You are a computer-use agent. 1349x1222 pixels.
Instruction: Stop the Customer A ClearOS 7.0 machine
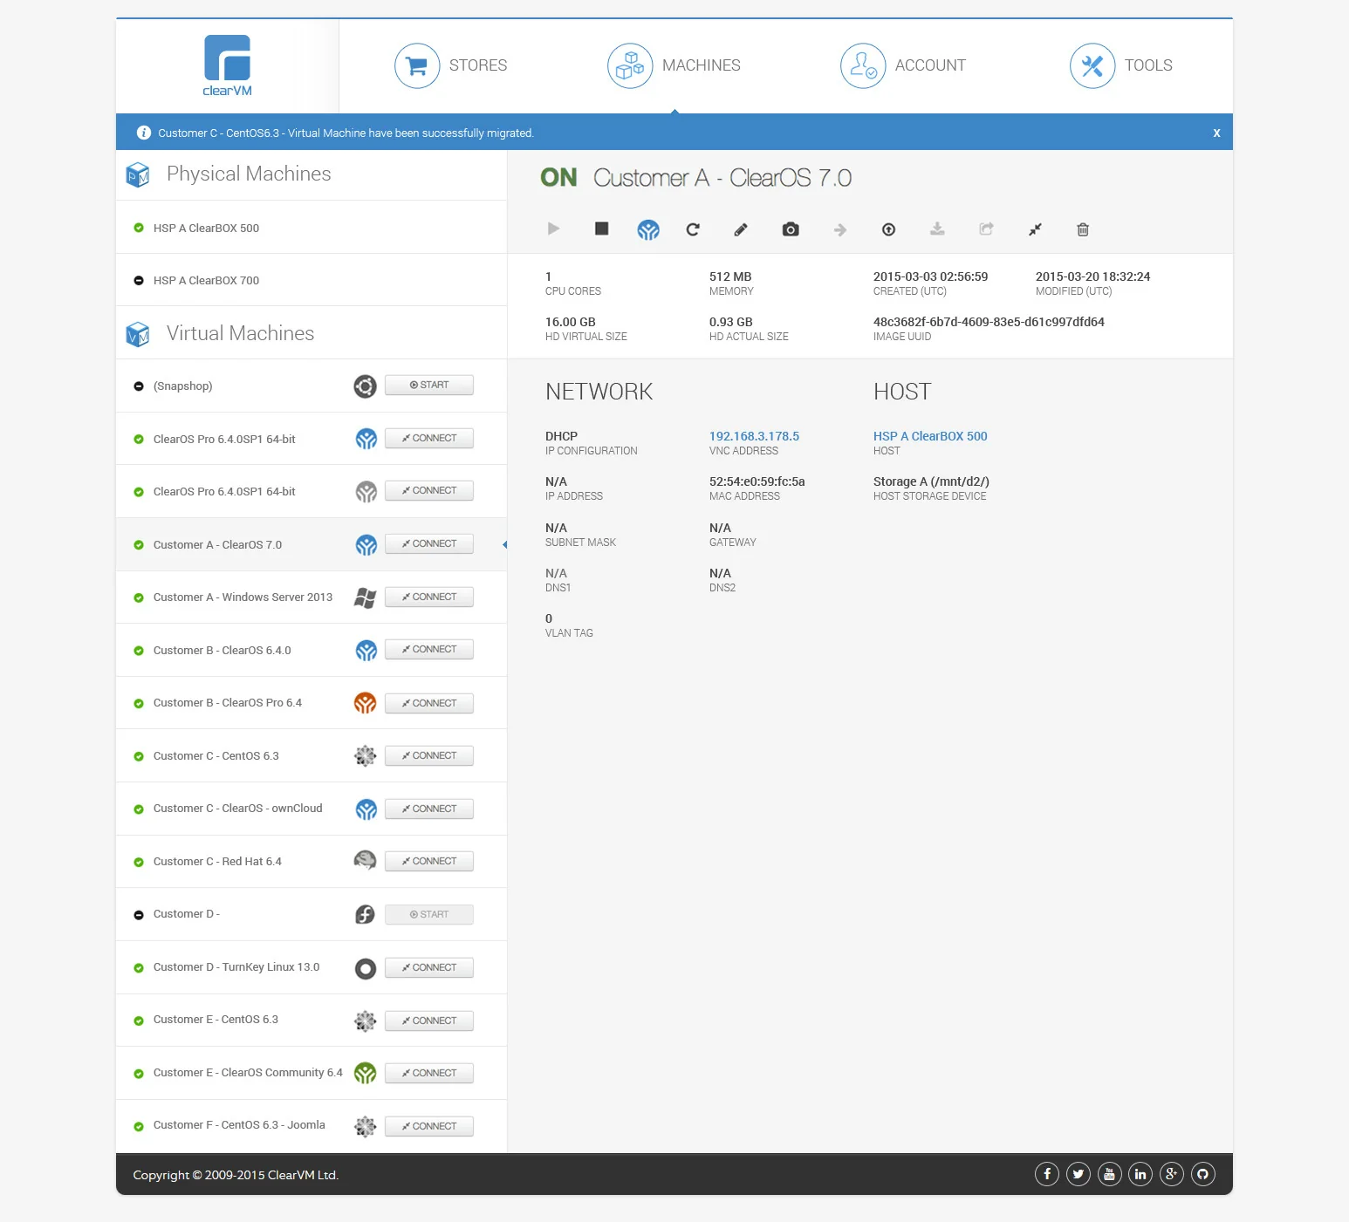[601, 229]
